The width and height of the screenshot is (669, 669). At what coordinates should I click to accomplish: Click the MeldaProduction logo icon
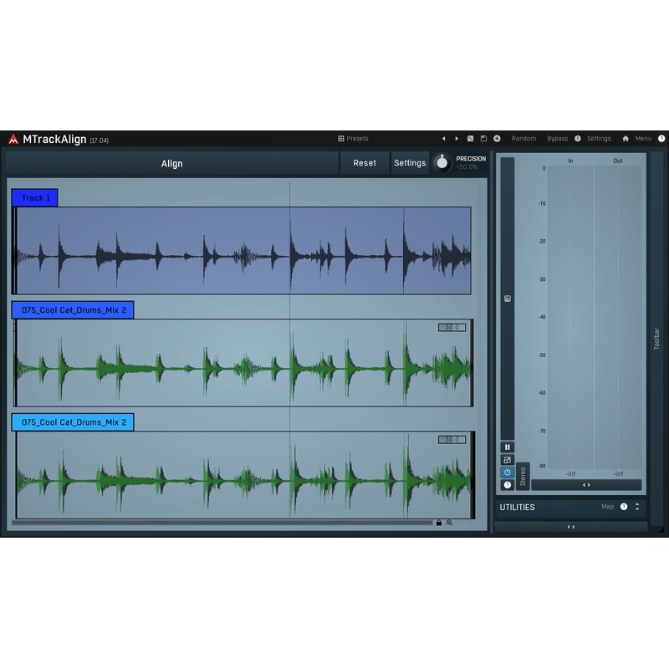click(x=13, y=139)
